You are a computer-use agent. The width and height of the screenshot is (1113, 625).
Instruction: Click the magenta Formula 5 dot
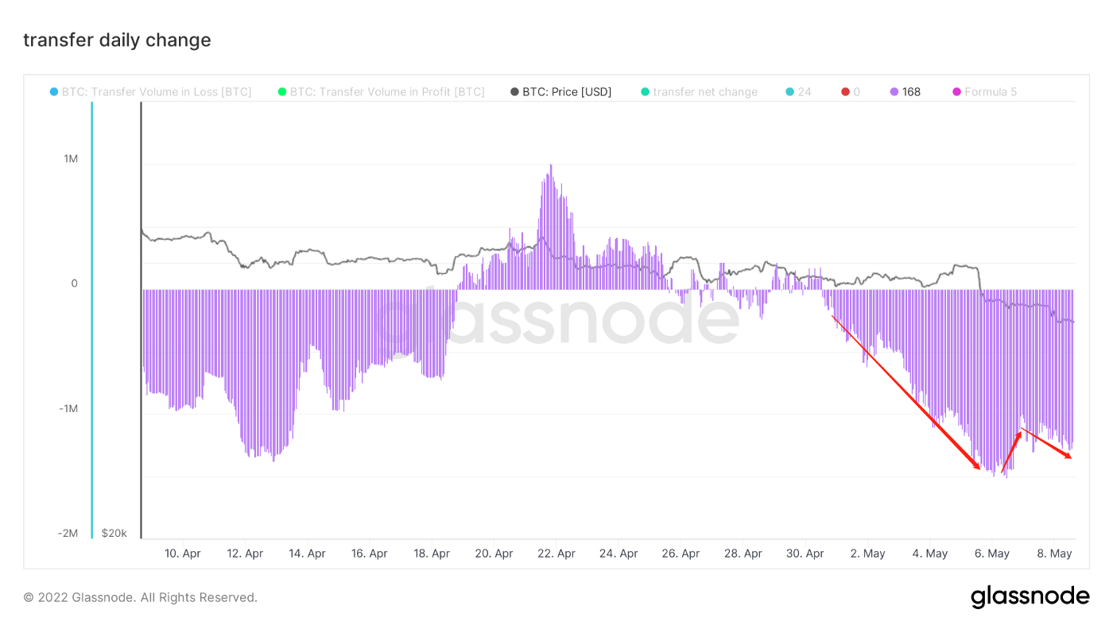pos(957,92)
